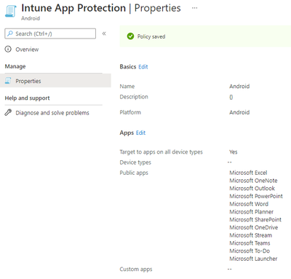Select Microsoft Teams in public apps

250,243
